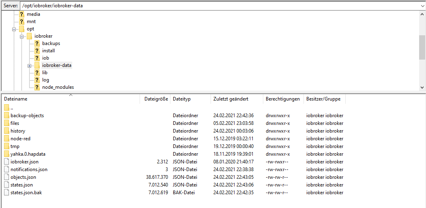Sort by Zuletzt geändert column header
Viewport: 426px width, 208px height.
click(237, 99)
